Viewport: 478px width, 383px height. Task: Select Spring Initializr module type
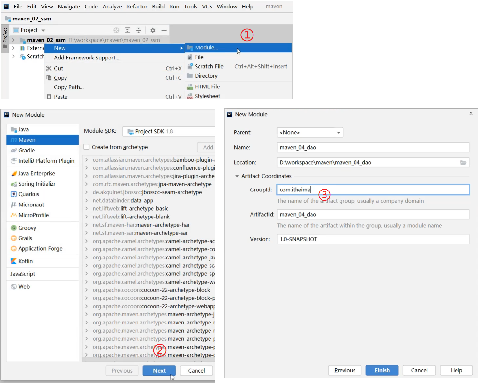42,184
